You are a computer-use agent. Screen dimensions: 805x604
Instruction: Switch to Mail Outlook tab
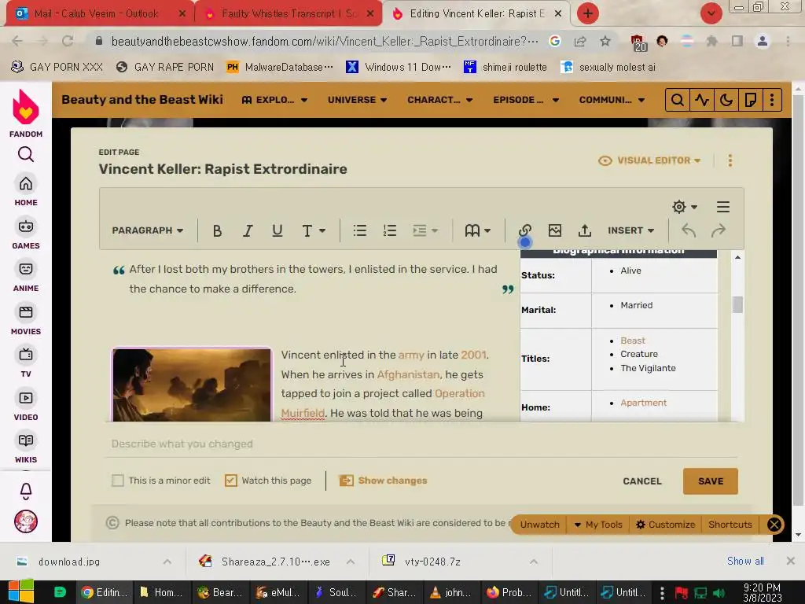coord(96,14)
